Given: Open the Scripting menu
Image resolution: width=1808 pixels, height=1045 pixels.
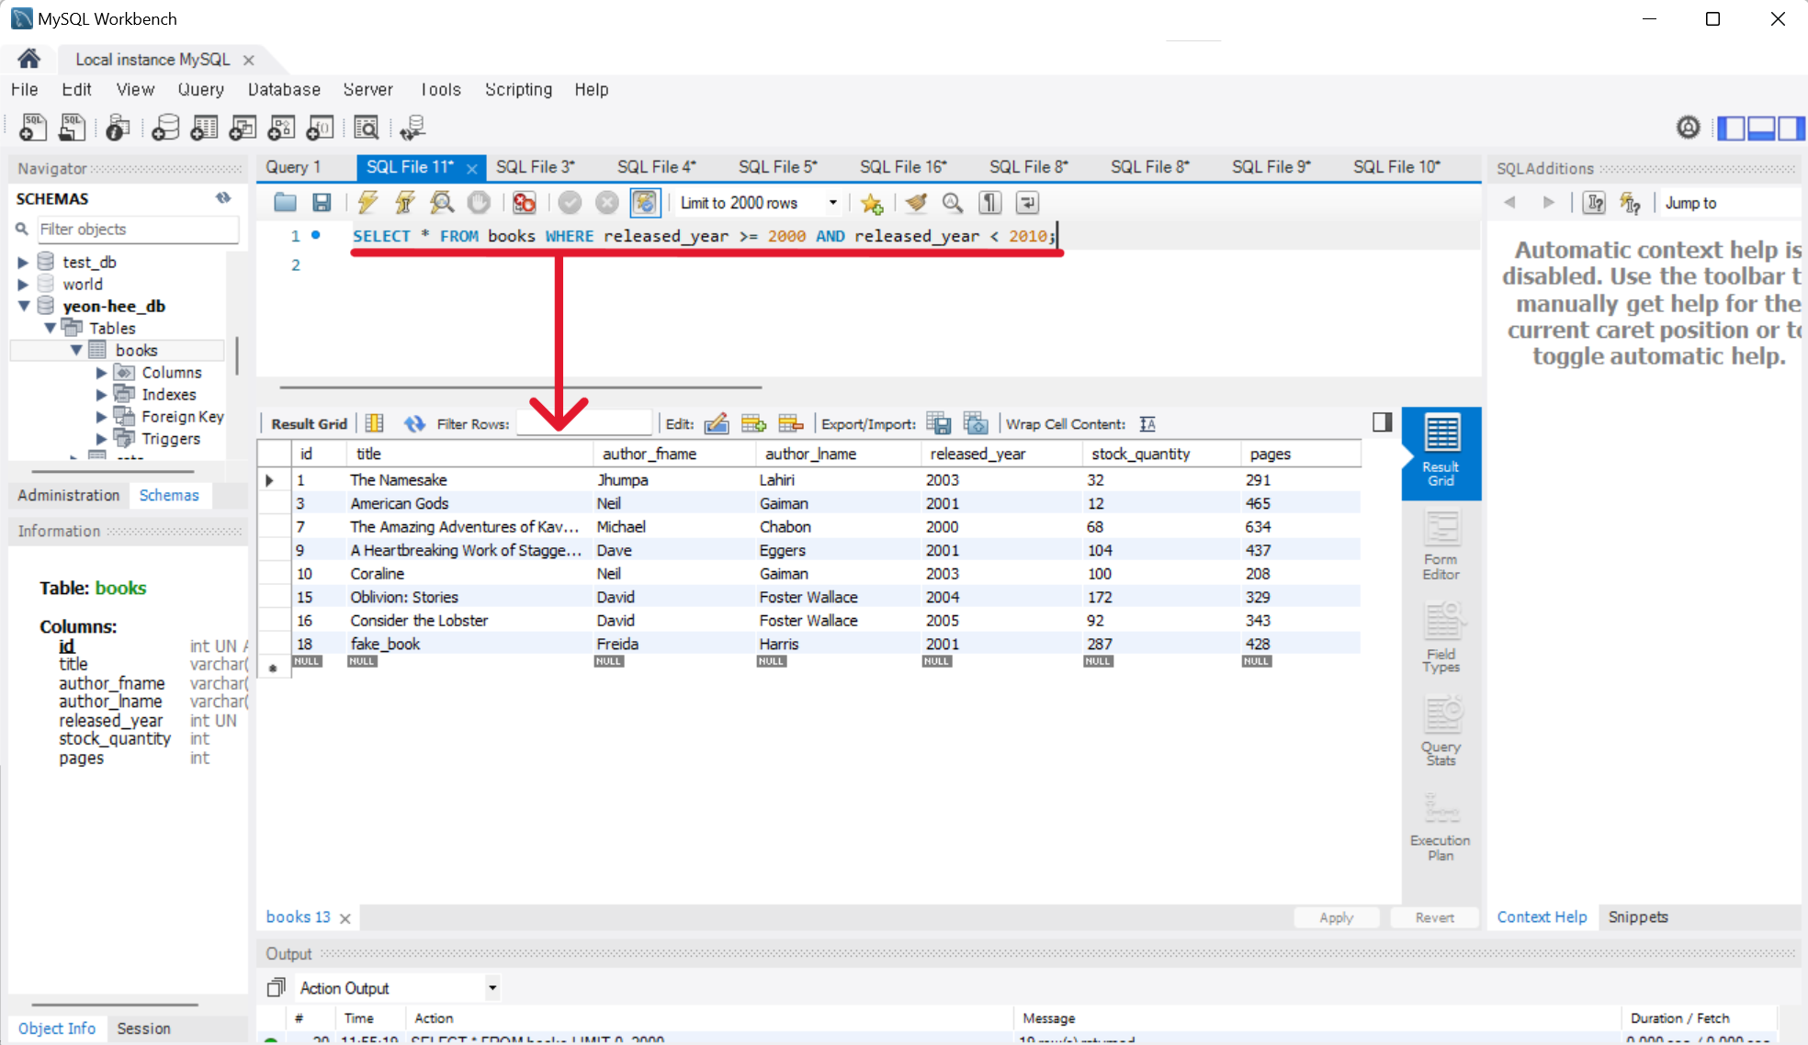Looking at the screenshot, I should 518,89.
